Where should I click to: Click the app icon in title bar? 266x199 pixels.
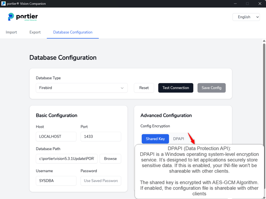(4, 4)
